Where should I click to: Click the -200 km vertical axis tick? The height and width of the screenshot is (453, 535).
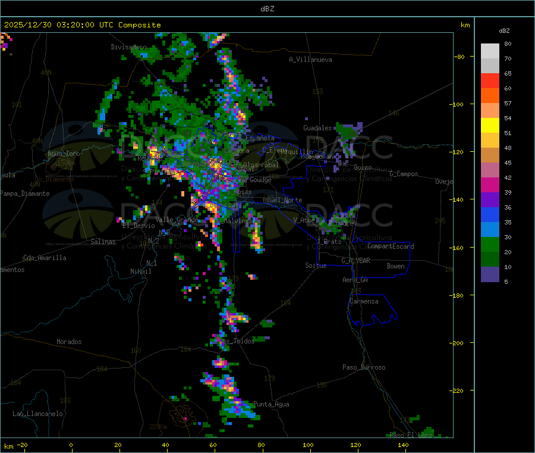(x=458, y=343)
